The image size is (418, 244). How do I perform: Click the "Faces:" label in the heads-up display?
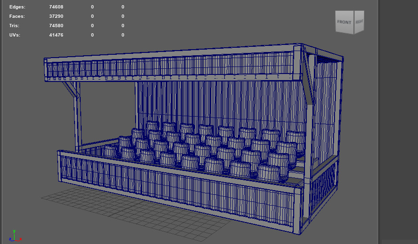[17, 16]
